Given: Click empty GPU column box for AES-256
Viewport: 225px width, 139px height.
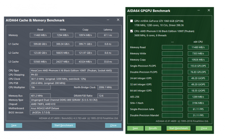Looking at the screenshot, I should tap(172, 97).
